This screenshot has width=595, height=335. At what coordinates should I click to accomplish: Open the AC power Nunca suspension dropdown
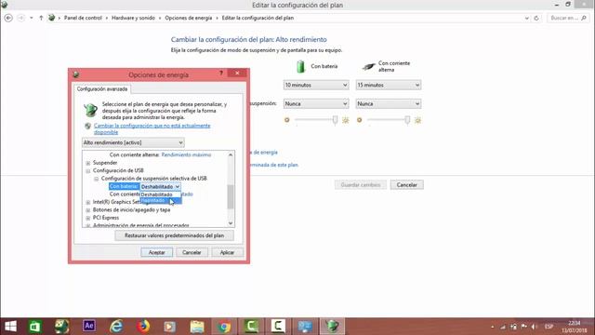tap(389, 103)
